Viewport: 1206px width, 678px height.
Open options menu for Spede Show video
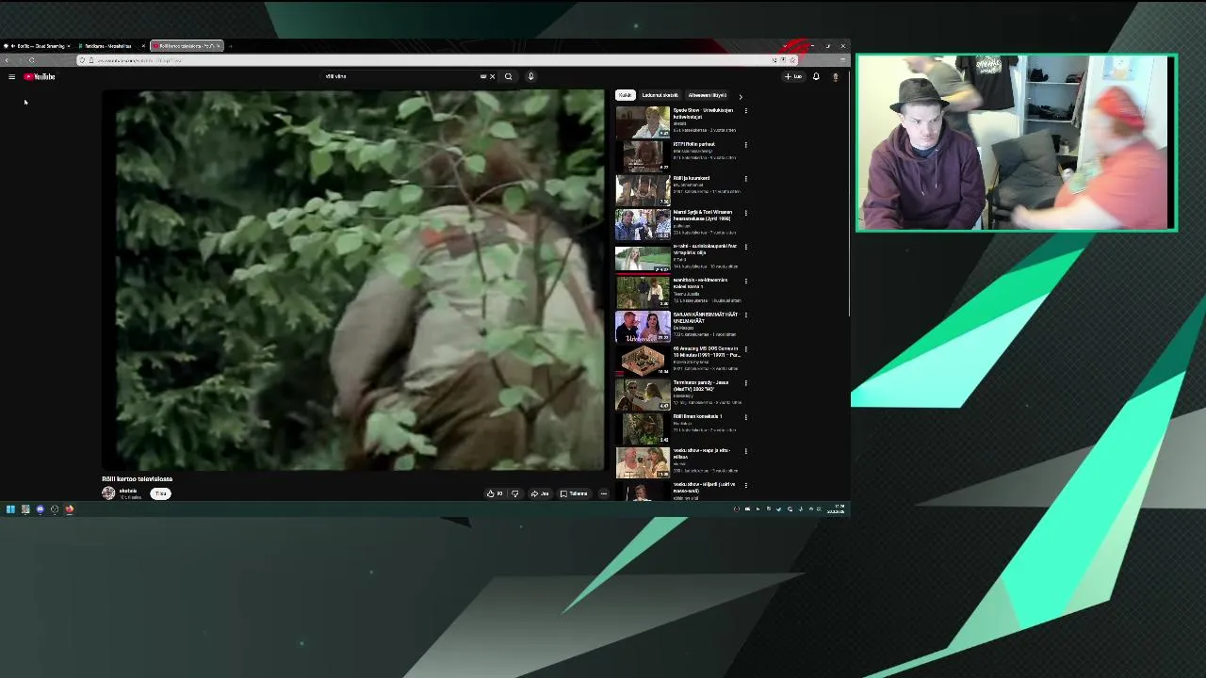(x=746, y=111)
